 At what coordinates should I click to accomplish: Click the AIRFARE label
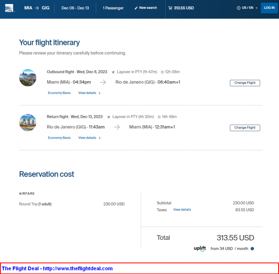coord(27,194)
